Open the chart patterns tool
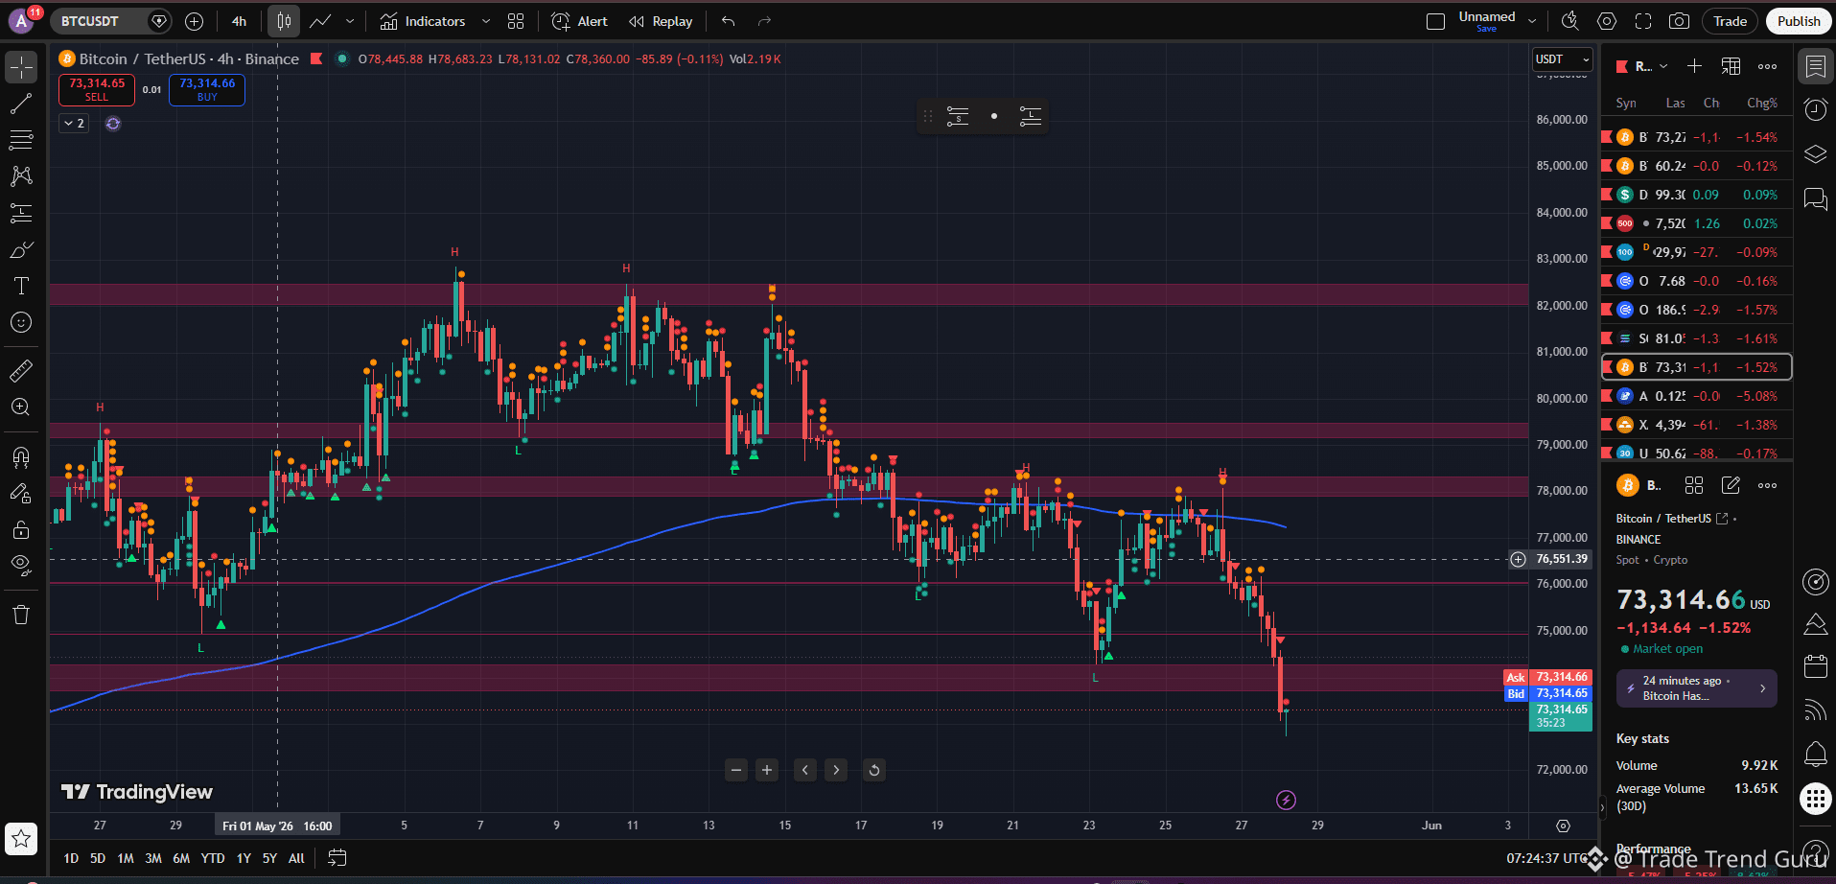Image resolution: width=1836 pixels, height=884 pixels. [21, 176]
